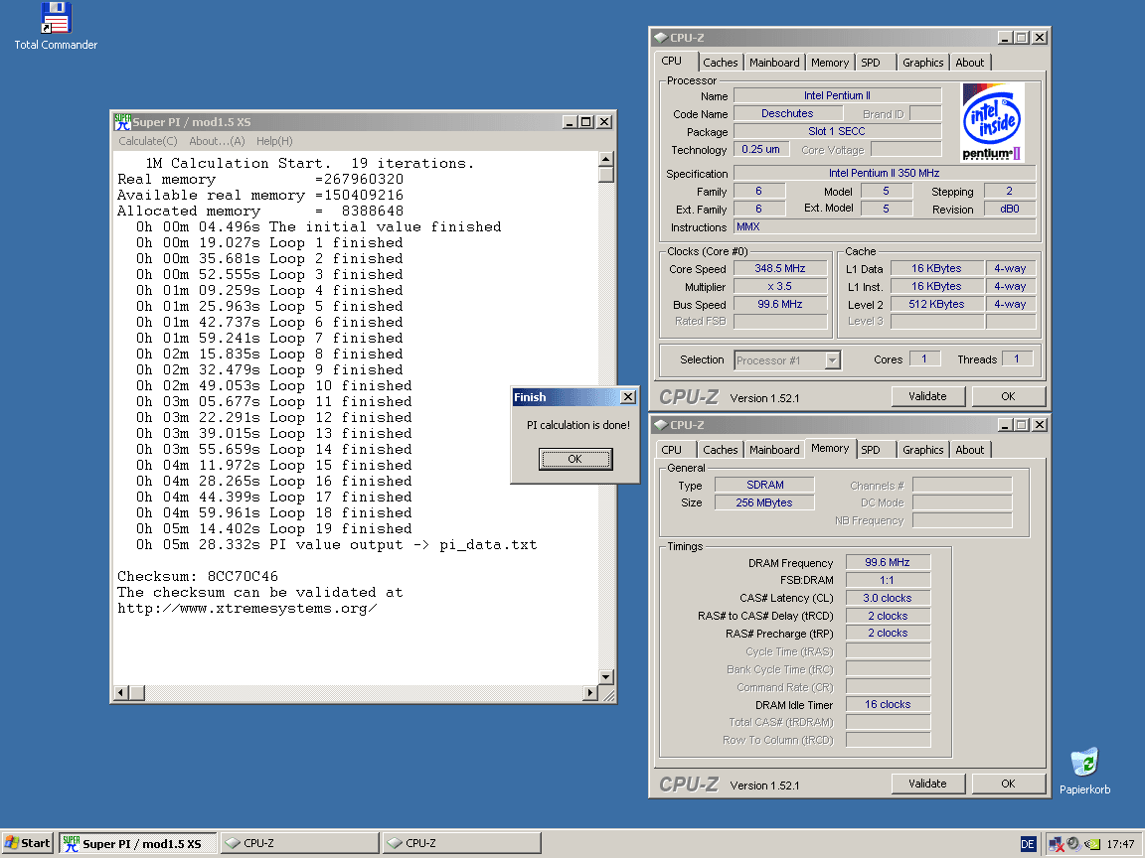This screenshot has height=858, width=1145.
Task: Click the disconnected network tray icon
Action: [1057, 844]
